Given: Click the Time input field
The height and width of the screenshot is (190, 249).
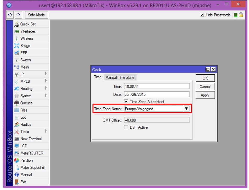Looking at the screenshot, I should 157,86.
